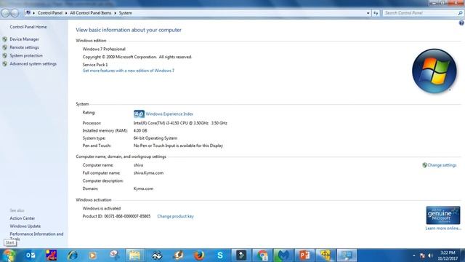
Task: Click Get more features with new edition link
Action: point(129,71)
